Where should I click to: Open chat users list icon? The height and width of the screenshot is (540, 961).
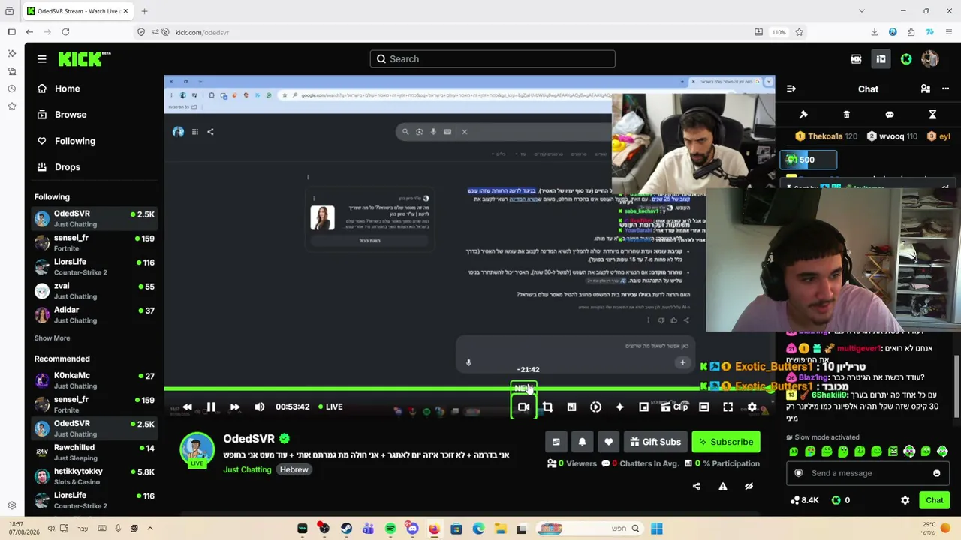click(x=925, y=88)
